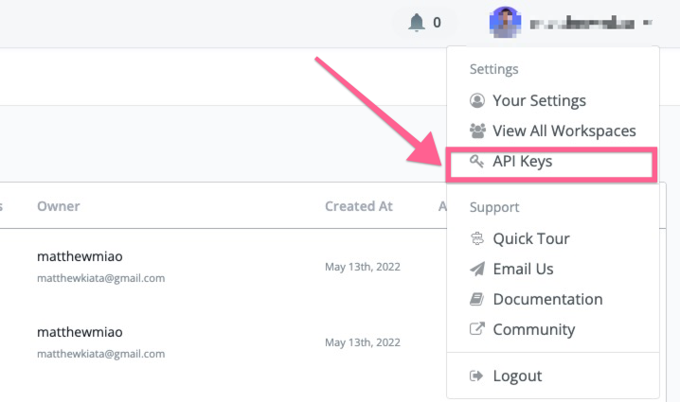Open Documentation link
Viewport: 680px width, 402px height.
(547, 299)
